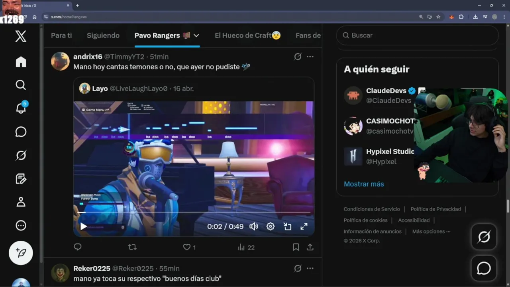The height and width of the screenshot is (287, 510).
Task: Open Condiciones de Servicio link
Action: point(372,209)
